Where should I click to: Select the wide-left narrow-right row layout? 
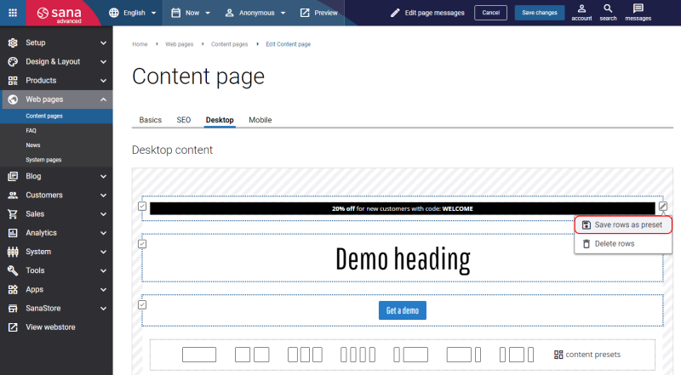point(464,355)
